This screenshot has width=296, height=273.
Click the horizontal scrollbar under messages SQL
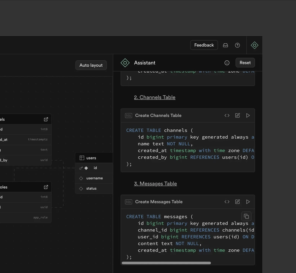[x=166, y=263]
